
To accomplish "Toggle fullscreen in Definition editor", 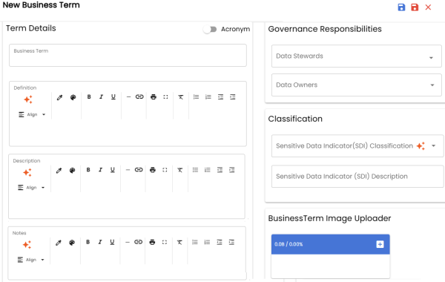I will click(x=165, y=96).
